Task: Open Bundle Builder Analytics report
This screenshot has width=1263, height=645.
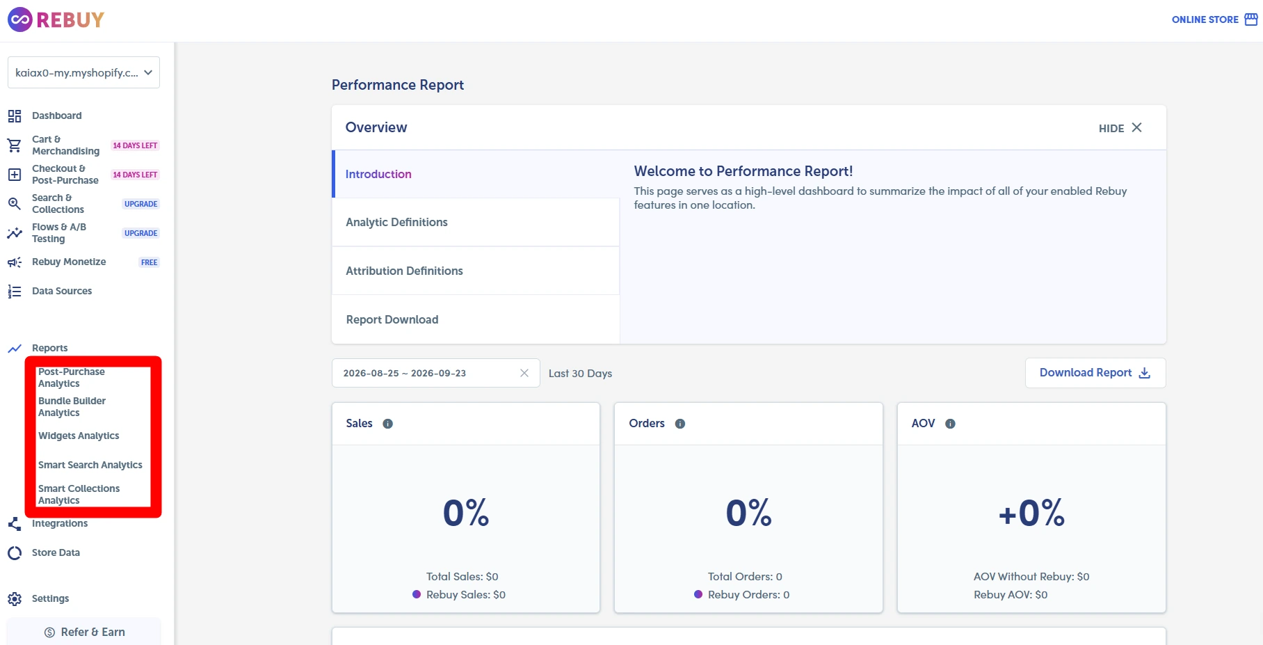Action: (72, 407)
